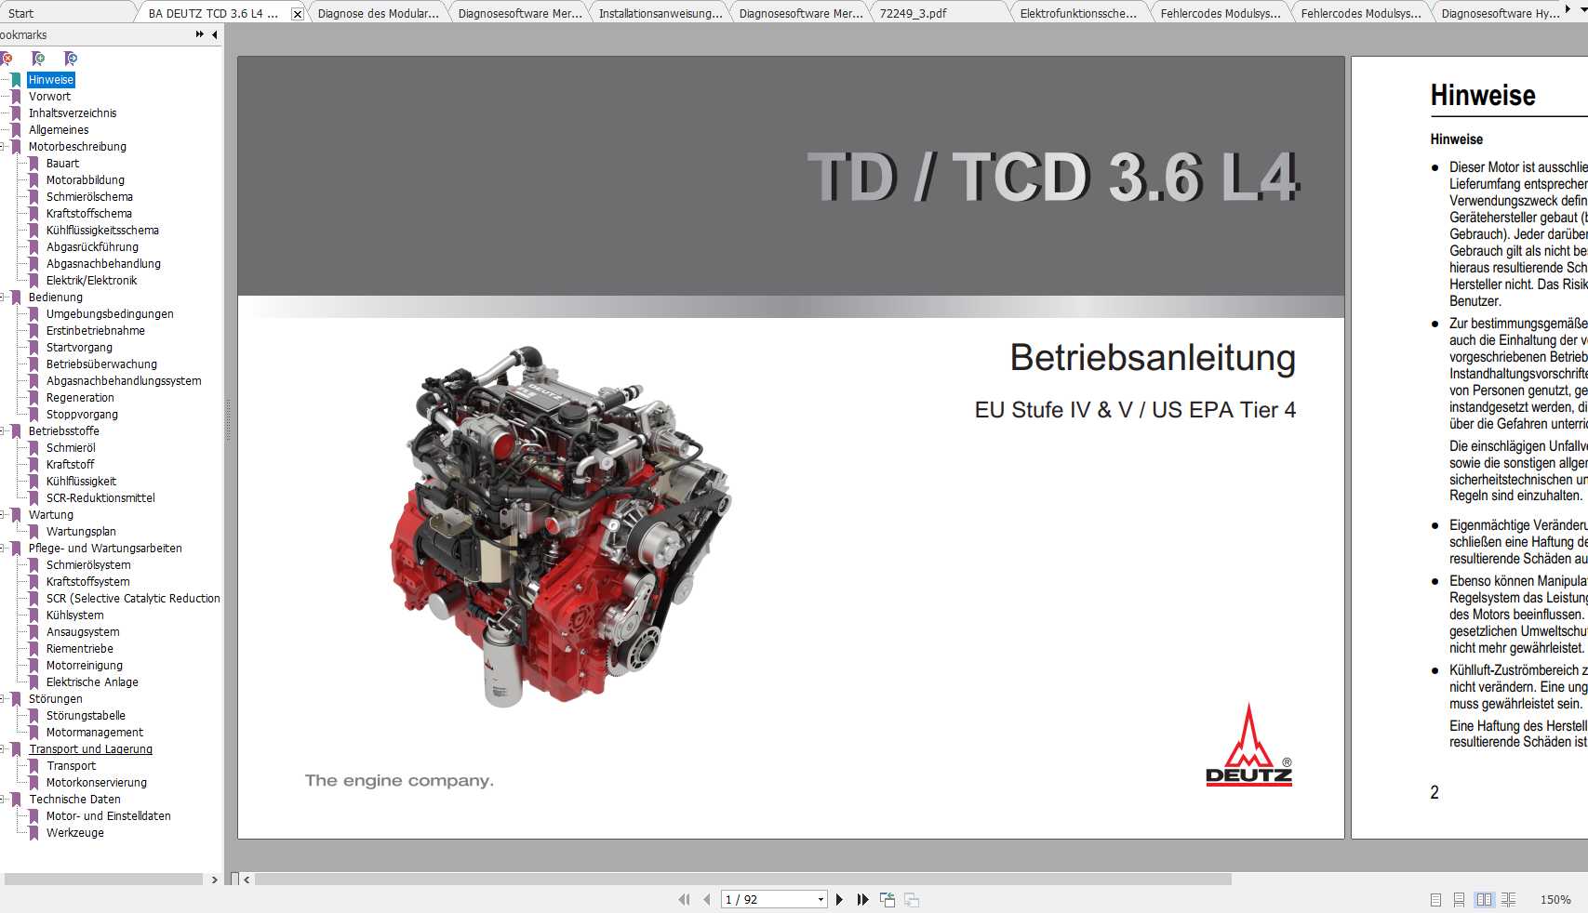Collapse the Störungen bookmark node

(3, 699)
